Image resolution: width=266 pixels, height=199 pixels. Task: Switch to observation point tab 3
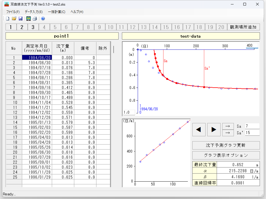click(33, 27)
